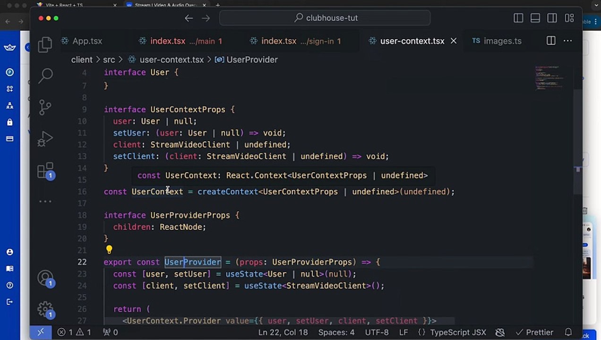Toggle the primary side bar layout
Screen dimensions: 601x340
point(518,18)
